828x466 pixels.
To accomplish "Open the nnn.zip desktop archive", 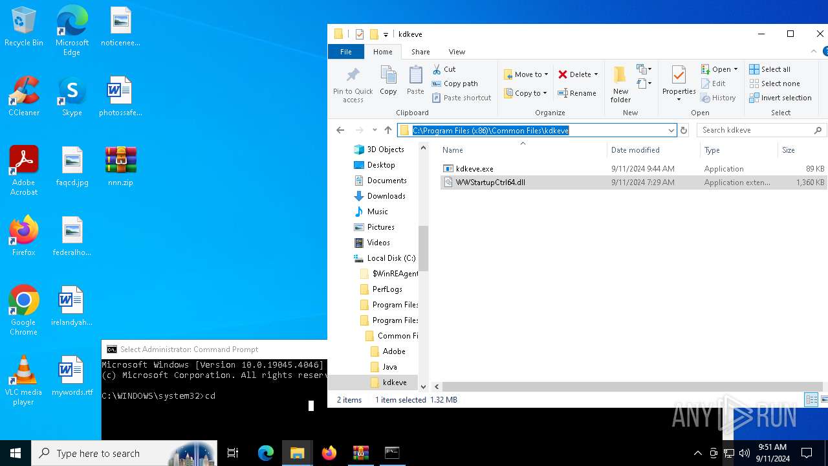I will (120, 167).
